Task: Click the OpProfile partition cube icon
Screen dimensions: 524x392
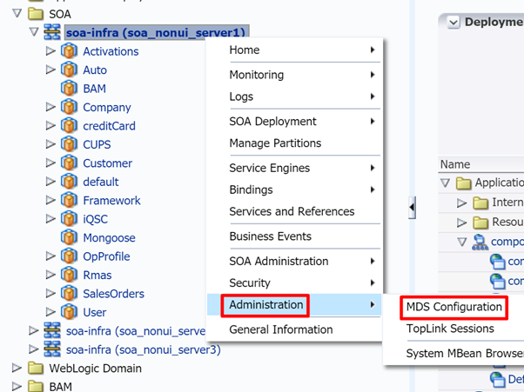Action: pos(69,256)
